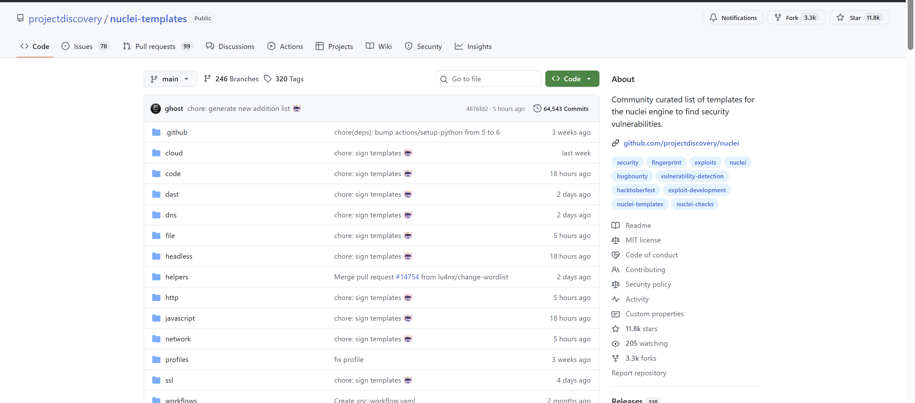Click the link icon beside nuclei URL

point(616,143)
